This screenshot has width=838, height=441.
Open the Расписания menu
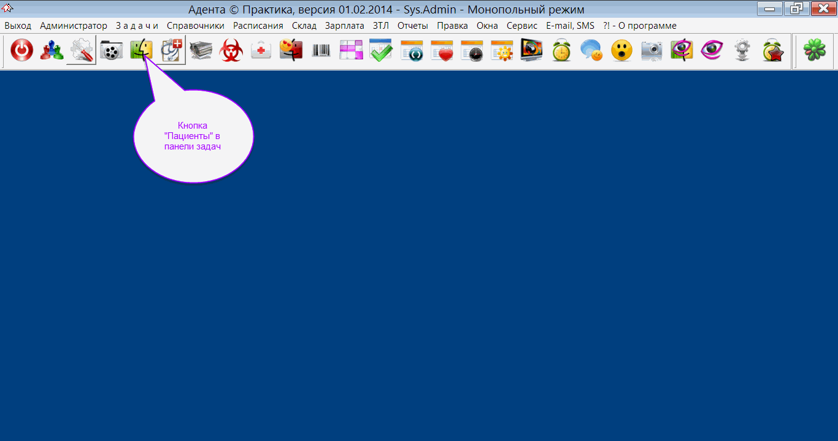[x=258, y=26]
